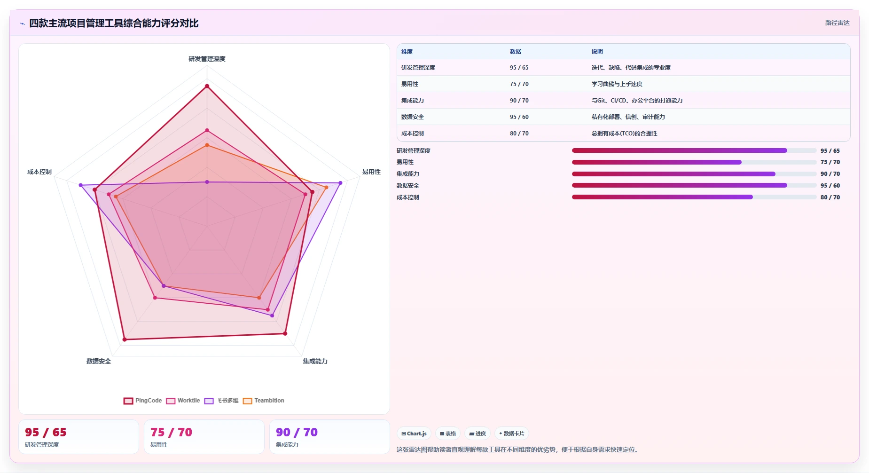Click the 路径雷达 label at top right
Screen dimensions: 869x473
click(x=837, y=23)
